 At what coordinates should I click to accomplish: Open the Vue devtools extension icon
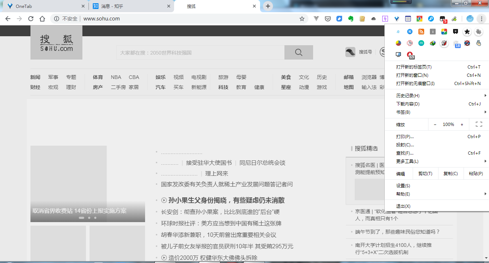[316, 19]
